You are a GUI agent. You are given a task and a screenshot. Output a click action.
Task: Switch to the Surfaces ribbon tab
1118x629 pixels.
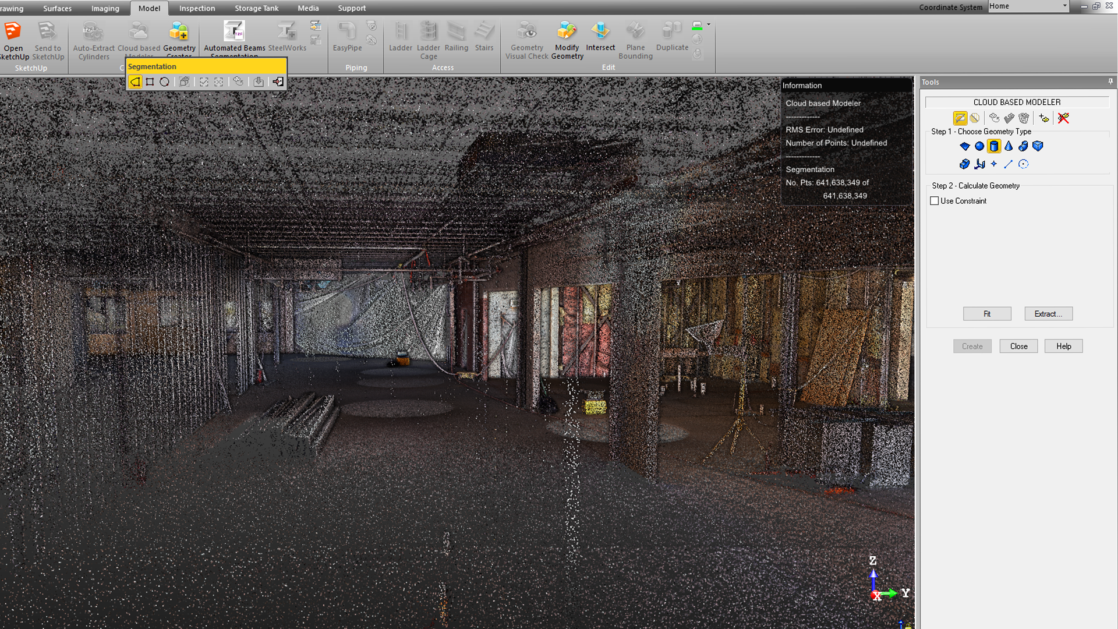[57, 8]
